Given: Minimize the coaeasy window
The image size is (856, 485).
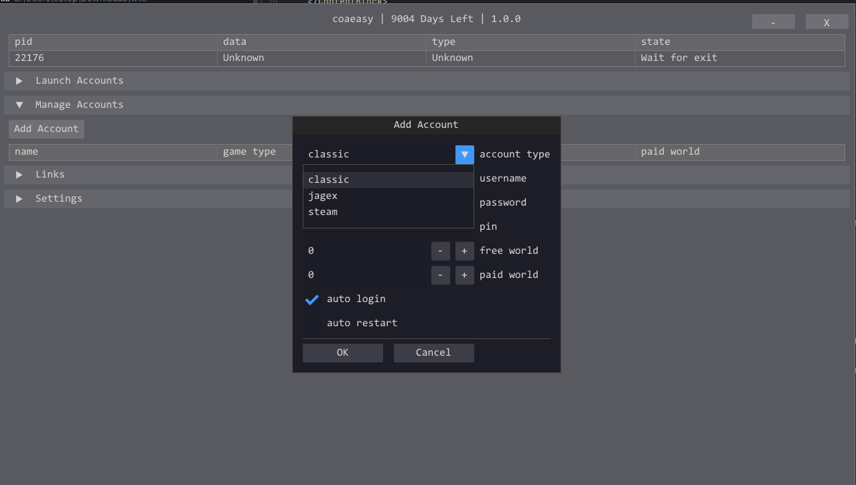Looking at the screenshot, I should tap(774, 22).
